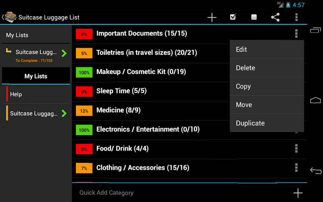The height and width of the screenshot is (202, 323).
Task: Tap the share icon in toolbar
Action: 275,17
